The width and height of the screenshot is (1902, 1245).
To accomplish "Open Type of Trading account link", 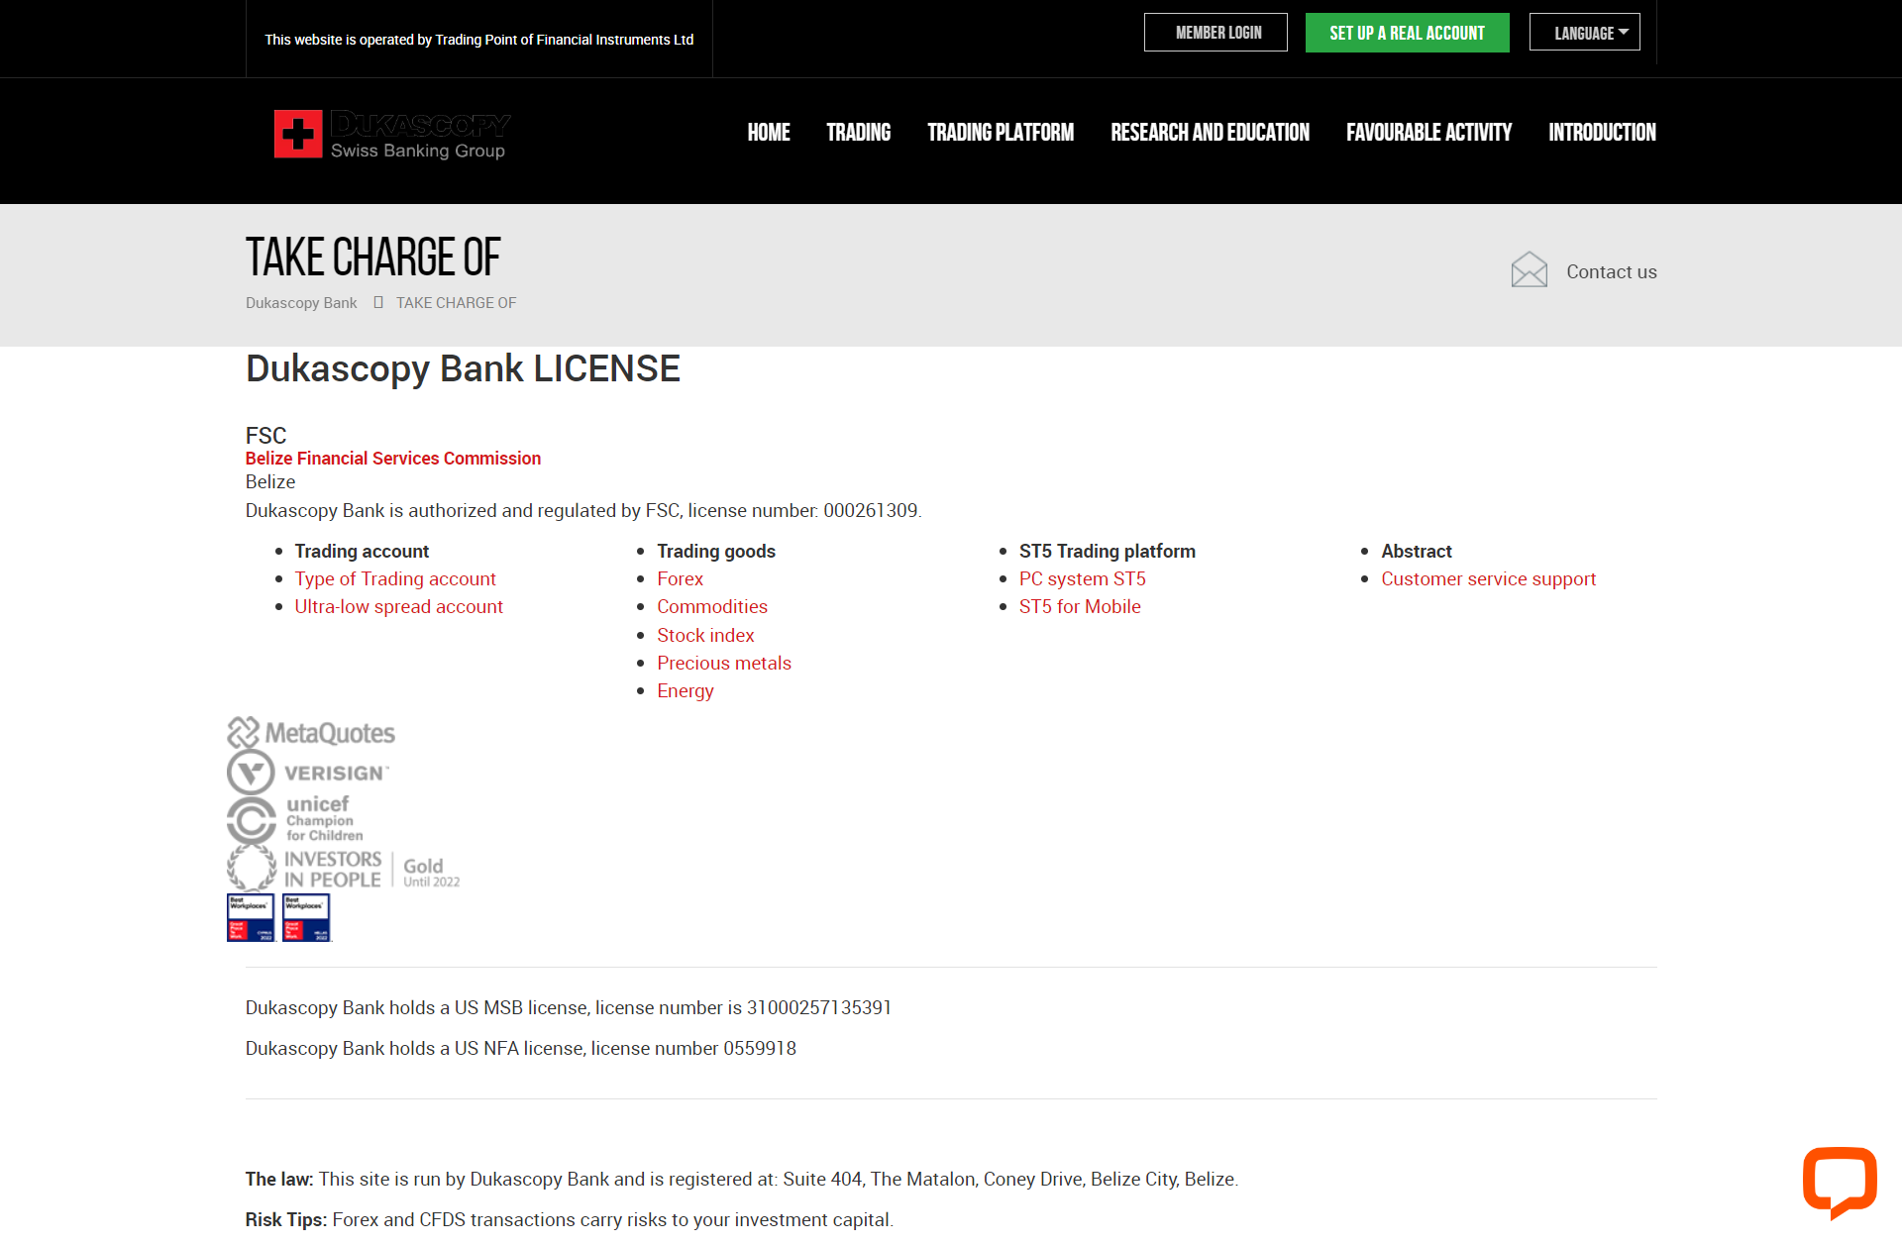I will pyautogui.click(x=395, y=578).
